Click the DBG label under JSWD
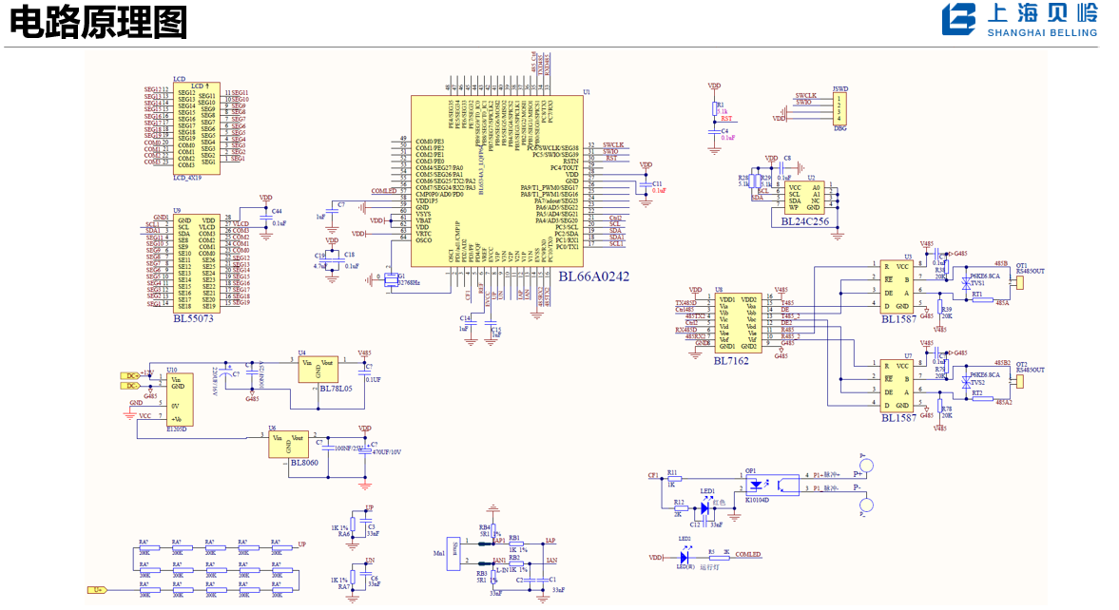 coord(840,129)
